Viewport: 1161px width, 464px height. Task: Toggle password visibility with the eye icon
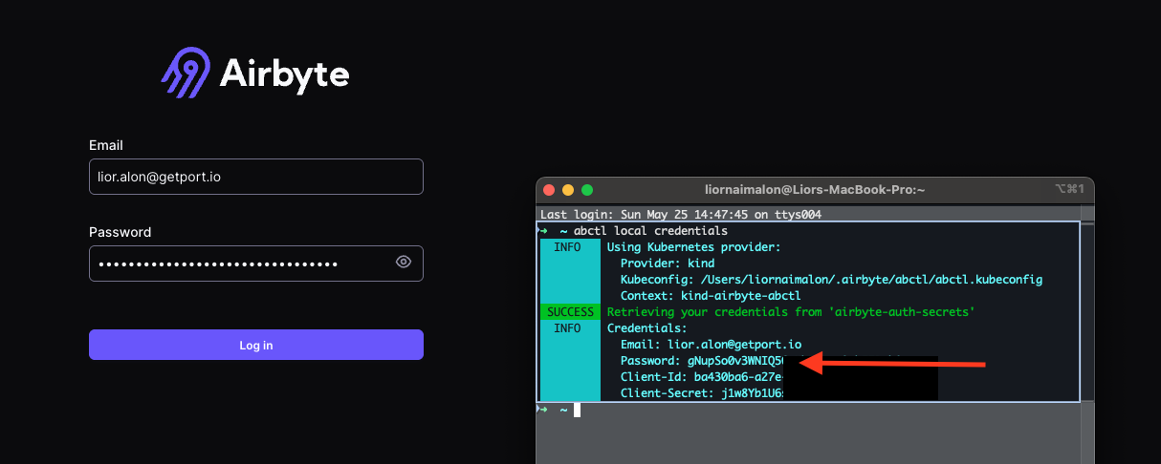(404, 263)
